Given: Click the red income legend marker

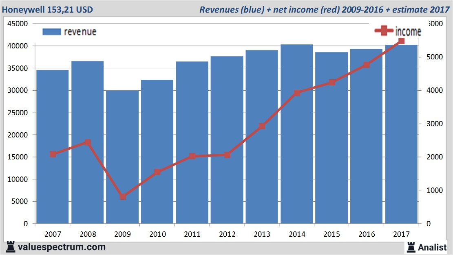Looking at the screenshot, I should (x=384, y=31).
